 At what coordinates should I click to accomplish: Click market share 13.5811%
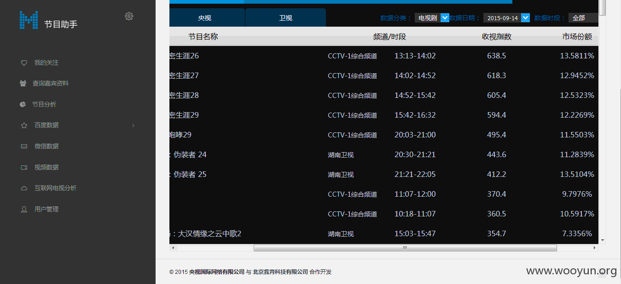coord(577,56)
